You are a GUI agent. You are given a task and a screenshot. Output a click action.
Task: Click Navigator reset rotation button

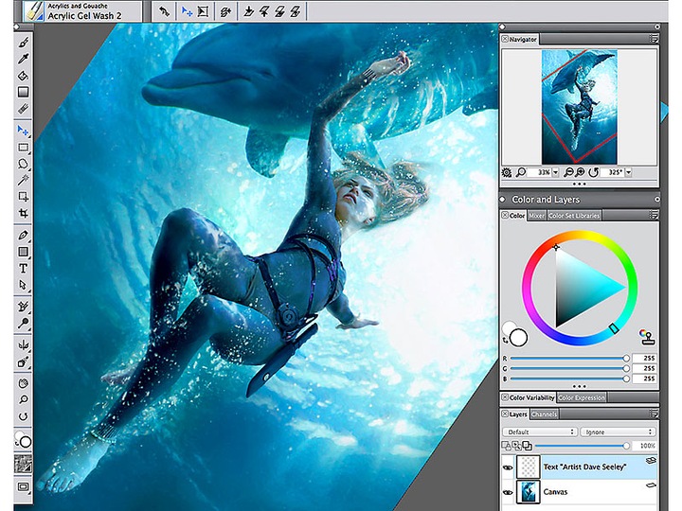click(x=593, y=172)
